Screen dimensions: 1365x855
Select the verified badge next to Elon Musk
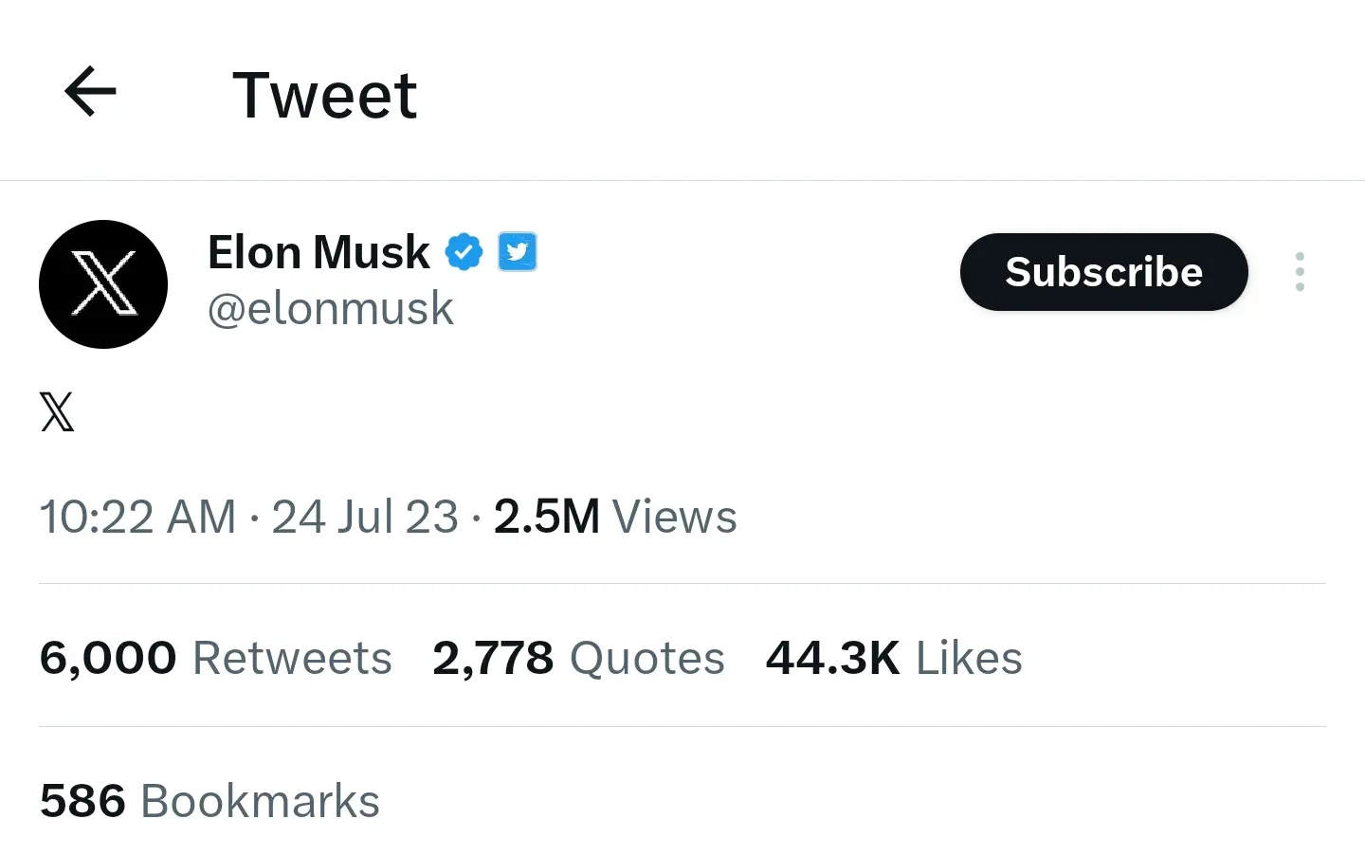pyautogui.click(x=464, y=251)
